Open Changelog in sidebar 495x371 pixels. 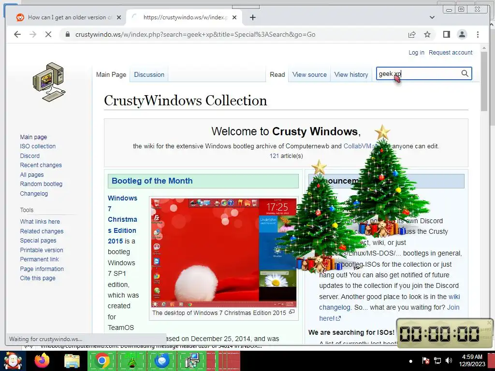point(34,193)
